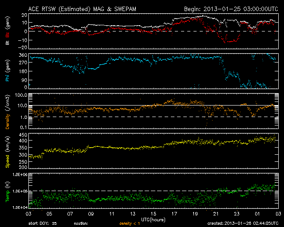This screenshot has width=284, height=227.
Task: Click the '23' hour tick label
Action: (x=237, y=214)
